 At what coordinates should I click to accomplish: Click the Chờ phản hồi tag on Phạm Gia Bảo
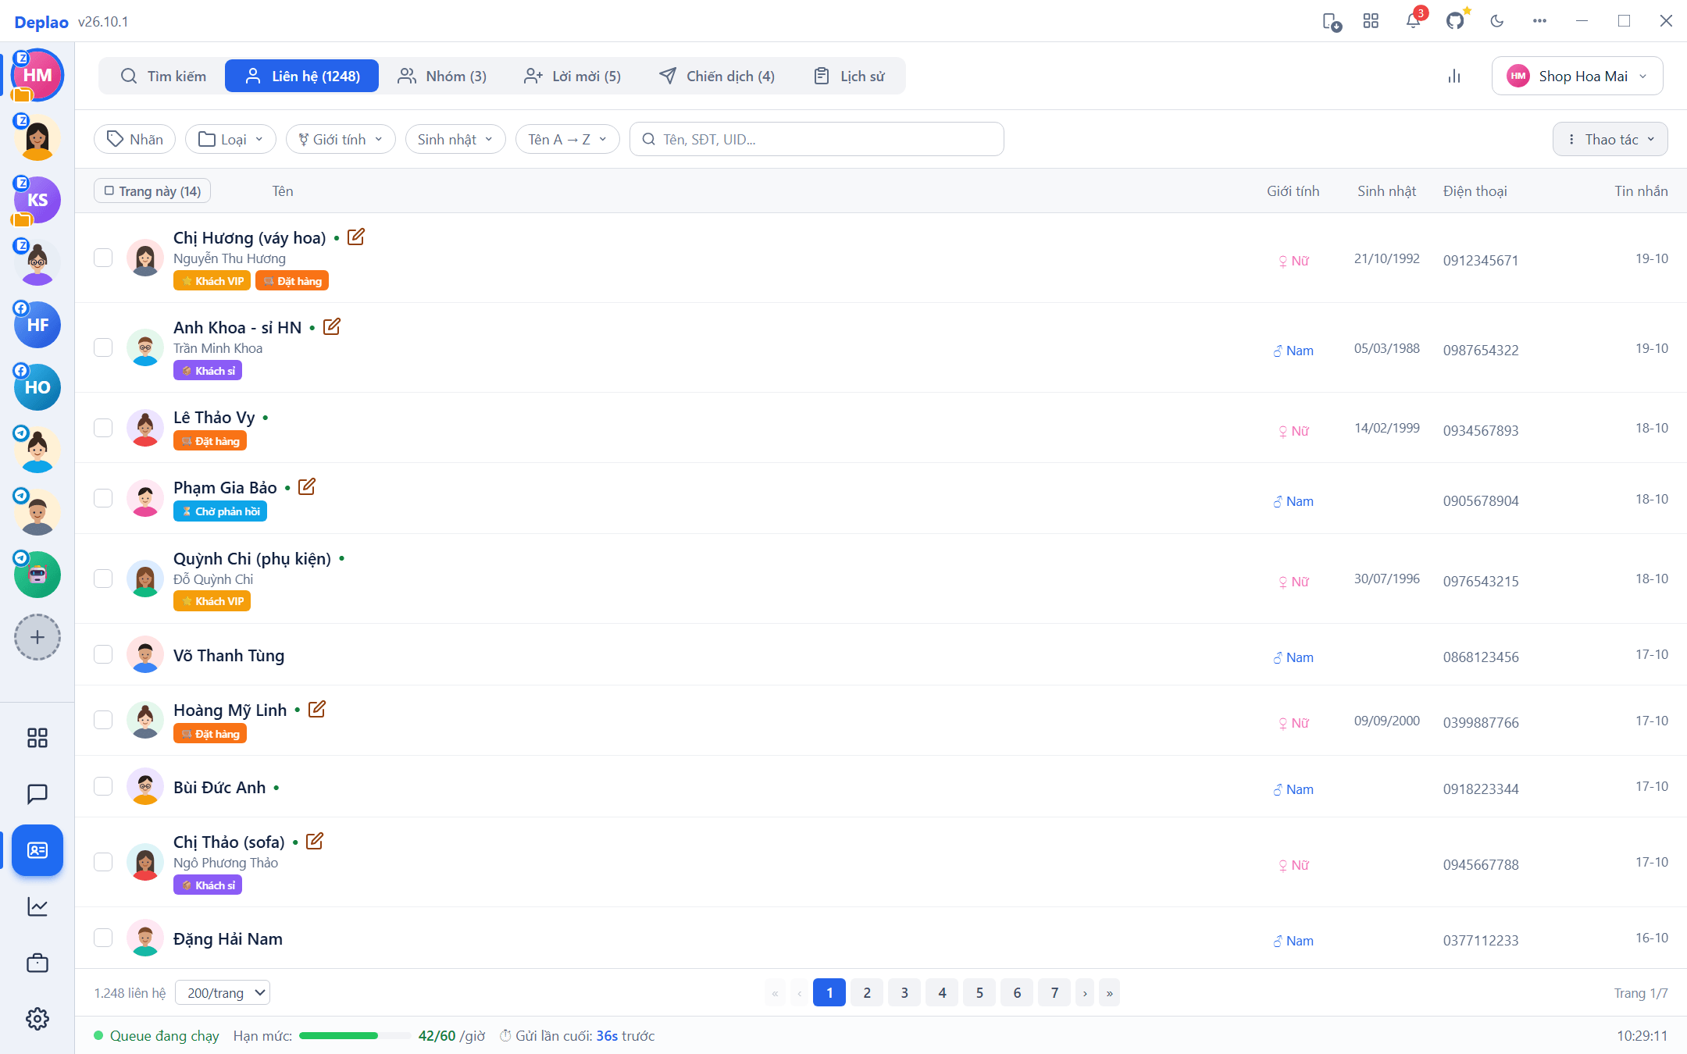coord(220,511)
